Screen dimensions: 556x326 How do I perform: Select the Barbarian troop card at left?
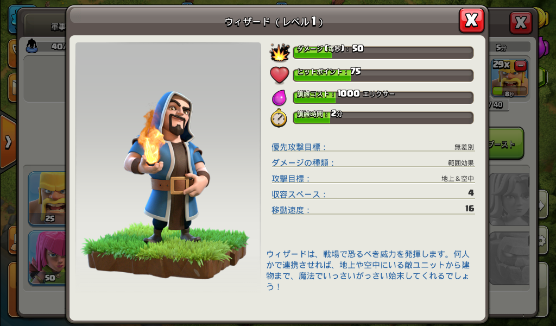click(47, 198)
